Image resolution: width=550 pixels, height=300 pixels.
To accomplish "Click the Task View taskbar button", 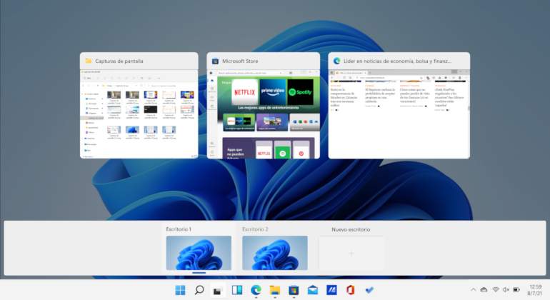I will coord(218,291).
